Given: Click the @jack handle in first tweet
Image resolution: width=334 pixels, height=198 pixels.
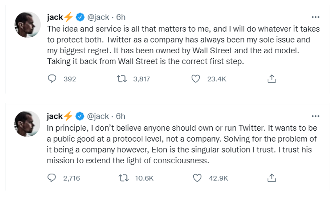Looking at the screenshot, I should tap(98, 17).
